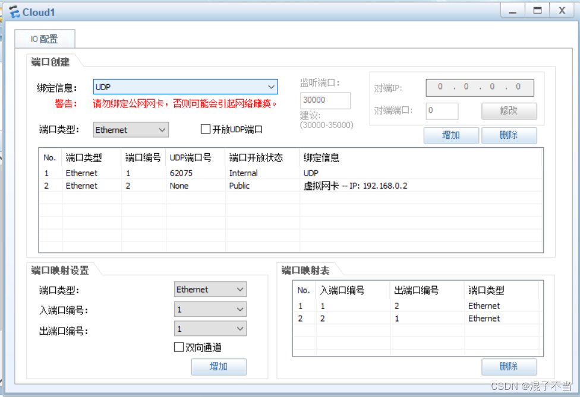Viewport: 580px width, 397px height.
Task: Click the 端口编号 column header
Action: [x=144, y=158]
